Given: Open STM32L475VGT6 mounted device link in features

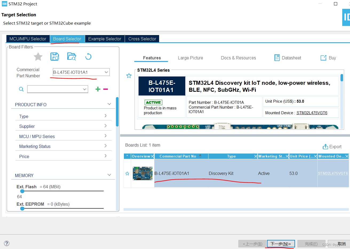Looking at the screenshot, I should [312, 113].
